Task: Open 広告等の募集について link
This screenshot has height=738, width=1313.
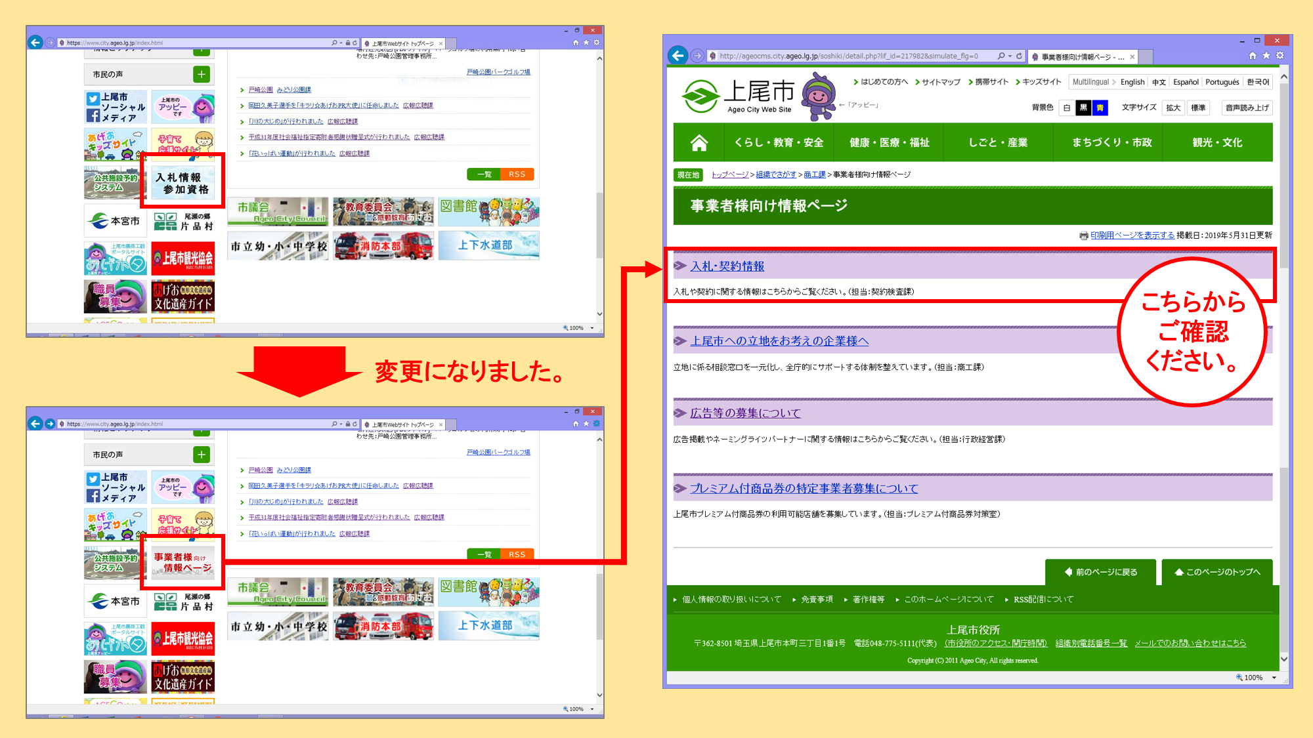Action: 745,413
